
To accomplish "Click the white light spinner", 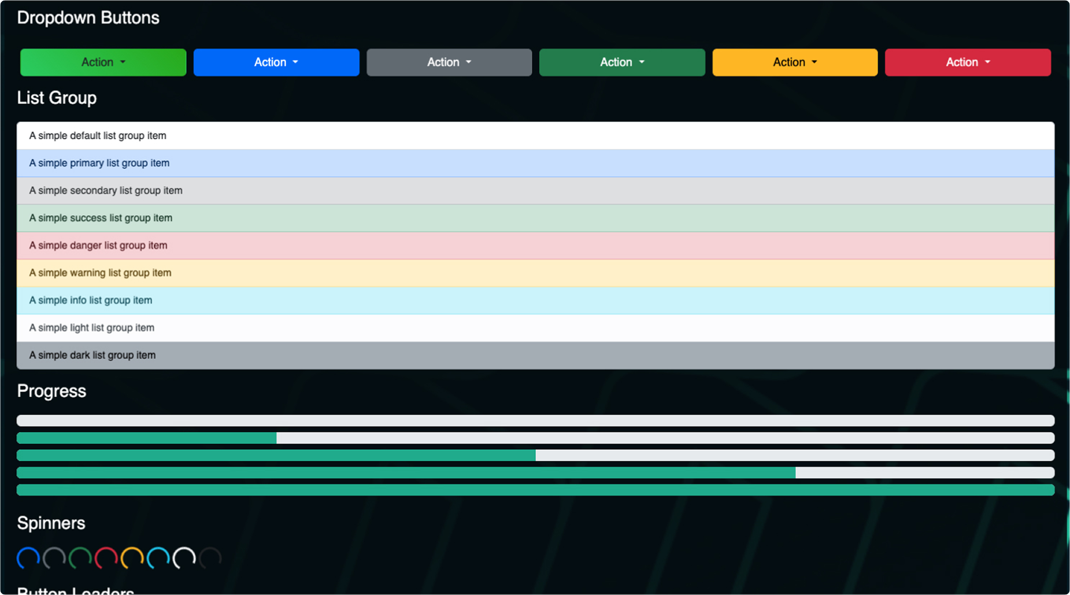I will click(x=184, y=558).
